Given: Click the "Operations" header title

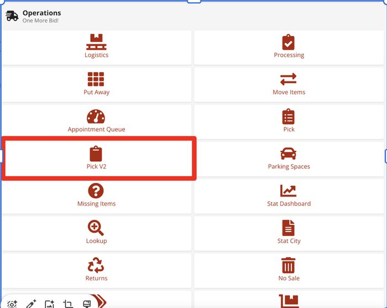Looking at the screenshot, I should pos(41,13).
